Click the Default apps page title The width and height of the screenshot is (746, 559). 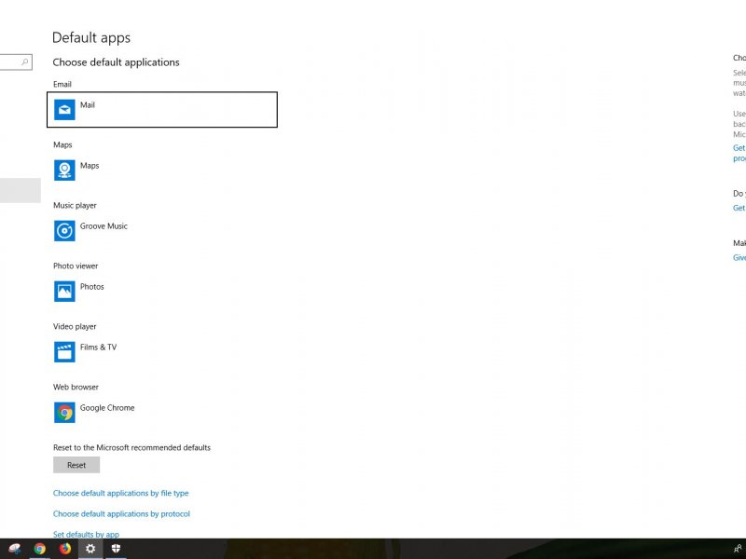(91, 38)
